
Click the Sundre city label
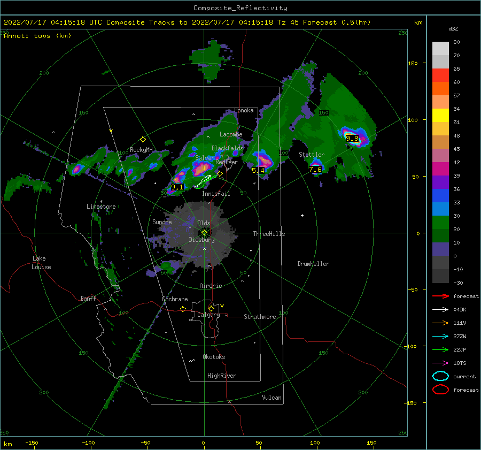[x=162, y=222]
